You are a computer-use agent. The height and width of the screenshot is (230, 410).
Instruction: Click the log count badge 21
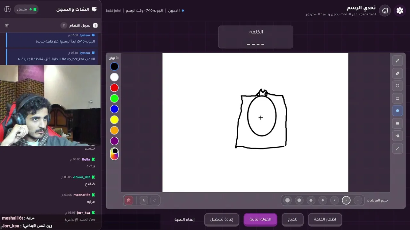(64, 25)
